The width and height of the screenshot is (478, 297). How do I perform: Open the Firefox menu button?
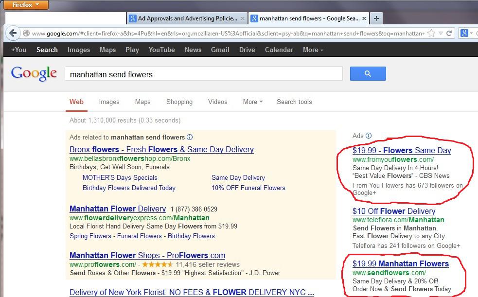(x=26, y=4)
